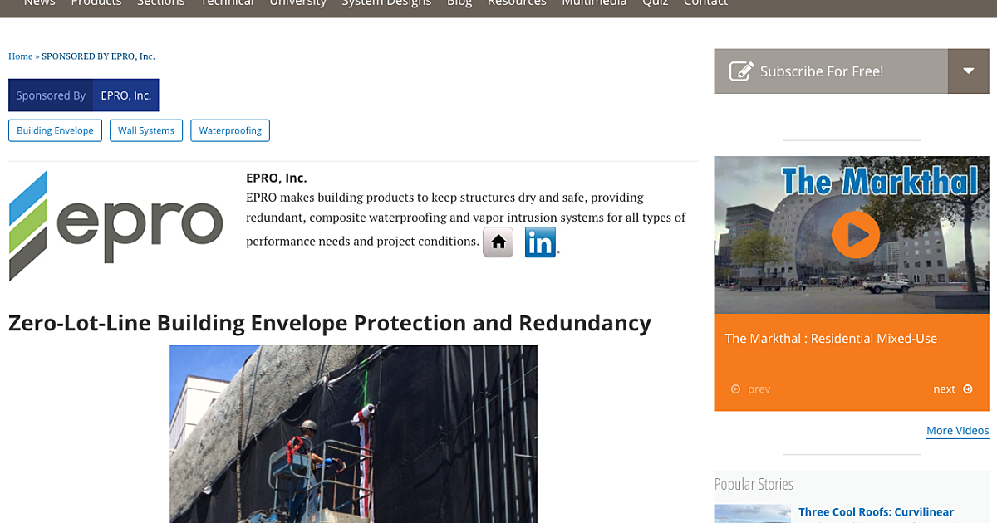Open the Multimedia menu item
The width and height of the screenshot is (997, 523).
[593, 3]
